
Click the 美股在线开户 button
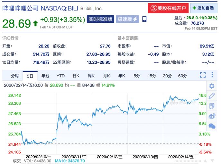click(x=168, y=8)
